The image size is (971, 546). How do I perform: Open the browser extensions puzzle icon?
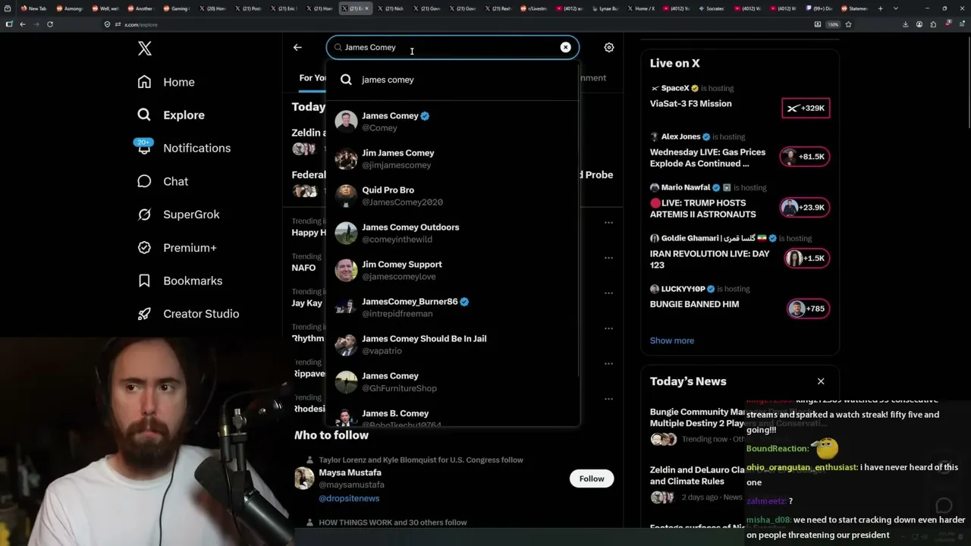pyautogui.click(x=935, y=24)
